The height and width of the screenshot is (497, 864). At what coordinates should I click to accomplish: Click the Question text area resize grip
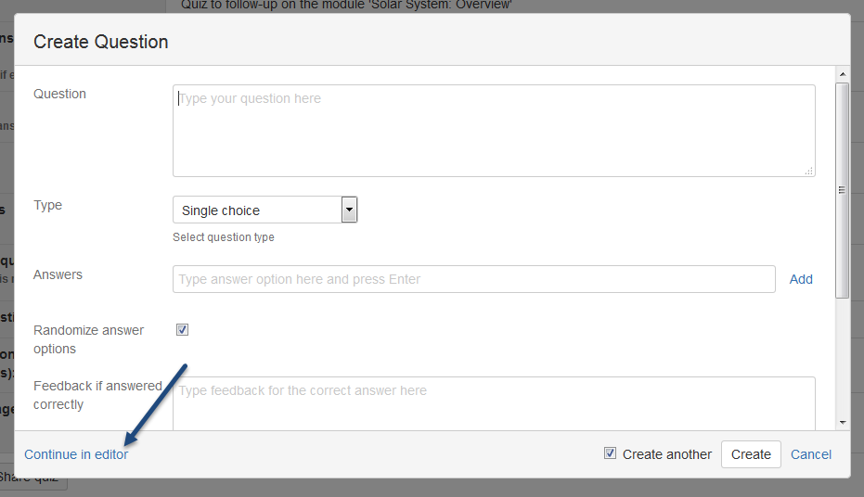pyautogui.click(x=809, y=171)
